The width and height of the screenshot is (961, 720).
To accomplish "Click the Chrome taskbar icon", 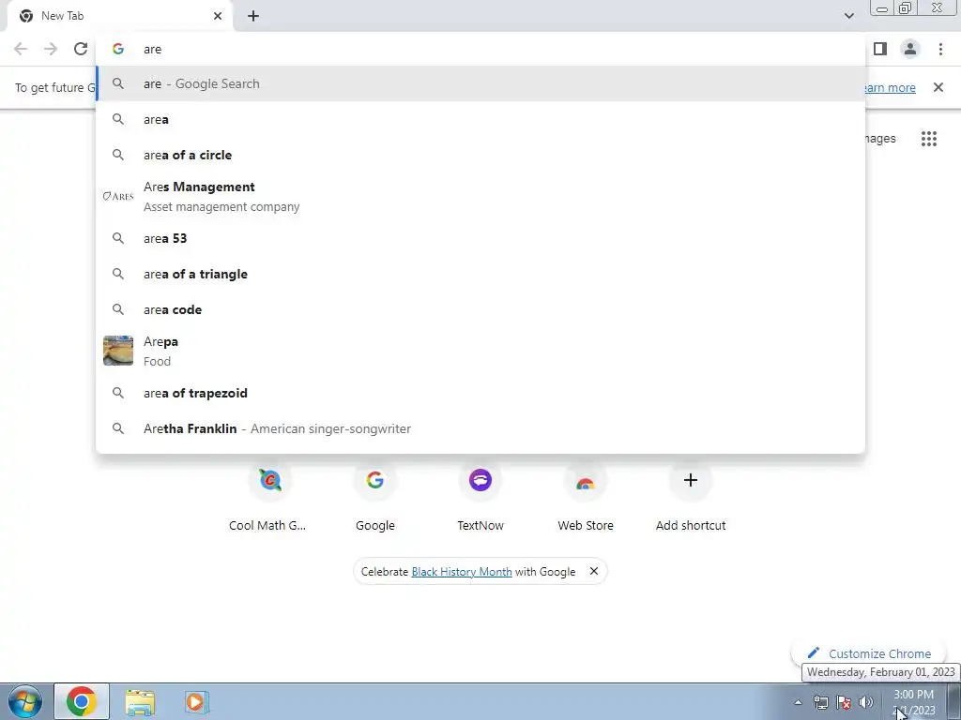I will 82,701.
